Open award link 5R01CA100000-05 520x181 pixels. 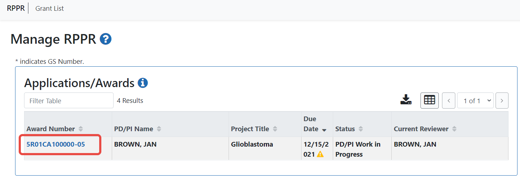56,144
